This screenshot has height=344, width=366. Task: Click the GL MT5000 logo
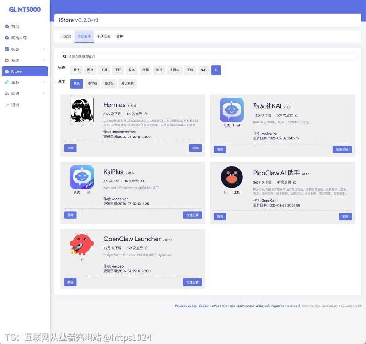point(25,10)
